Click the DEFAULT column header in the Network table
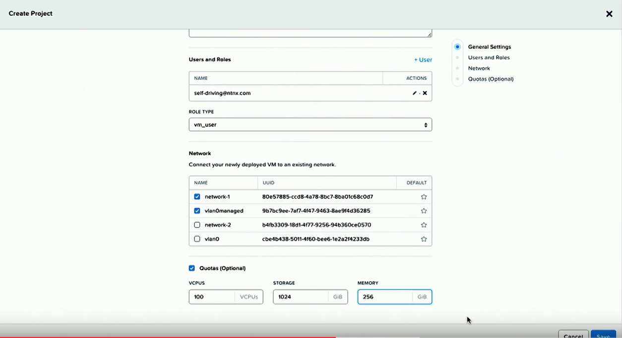Viewport: 622px width, 338px height. pos(417,183)
